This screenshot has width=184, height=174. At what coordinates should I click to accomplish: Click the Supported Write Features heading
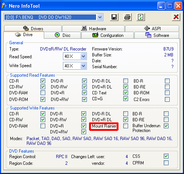(32, 108)
